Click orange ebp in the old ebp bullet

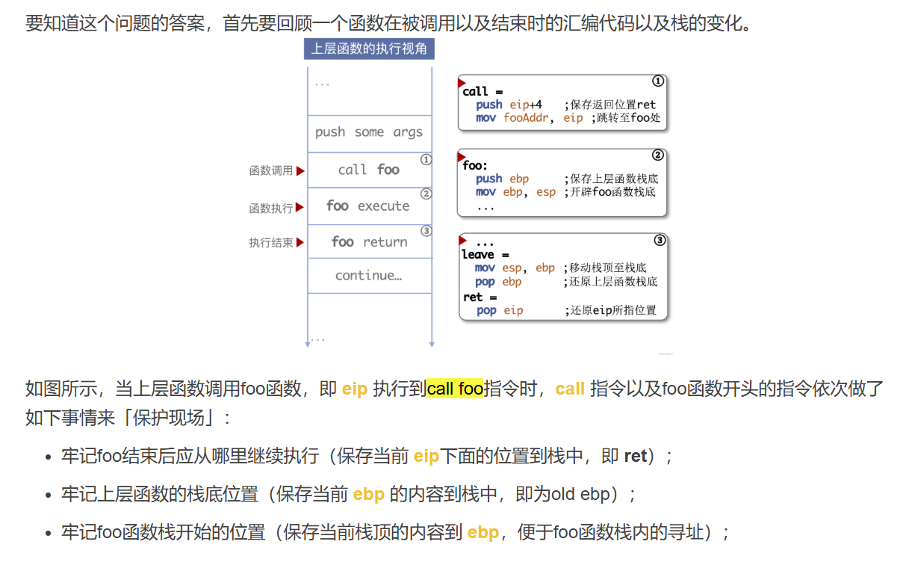point(368,494)
